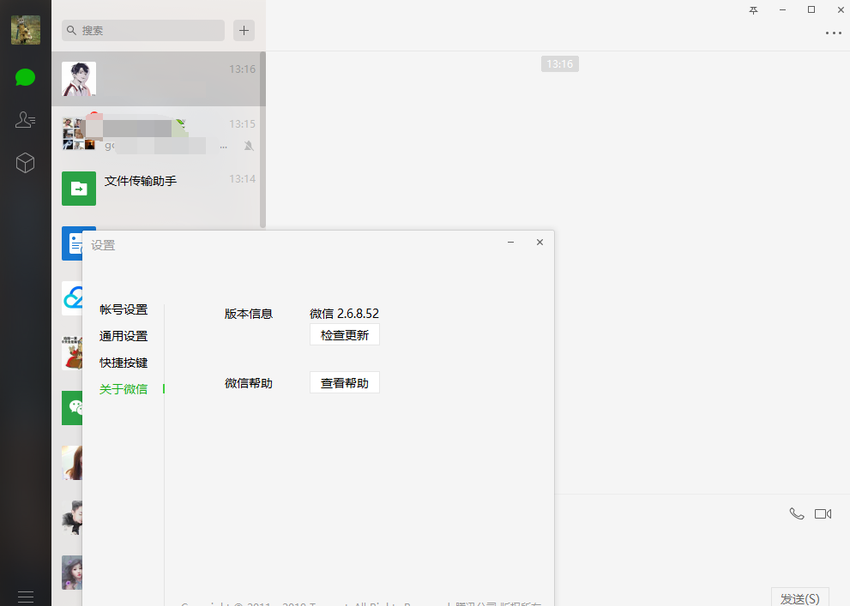This screenshot has width=850, height=606.
Task: Open the 快捷按键 settings section
Action: [x=123, y=363]
